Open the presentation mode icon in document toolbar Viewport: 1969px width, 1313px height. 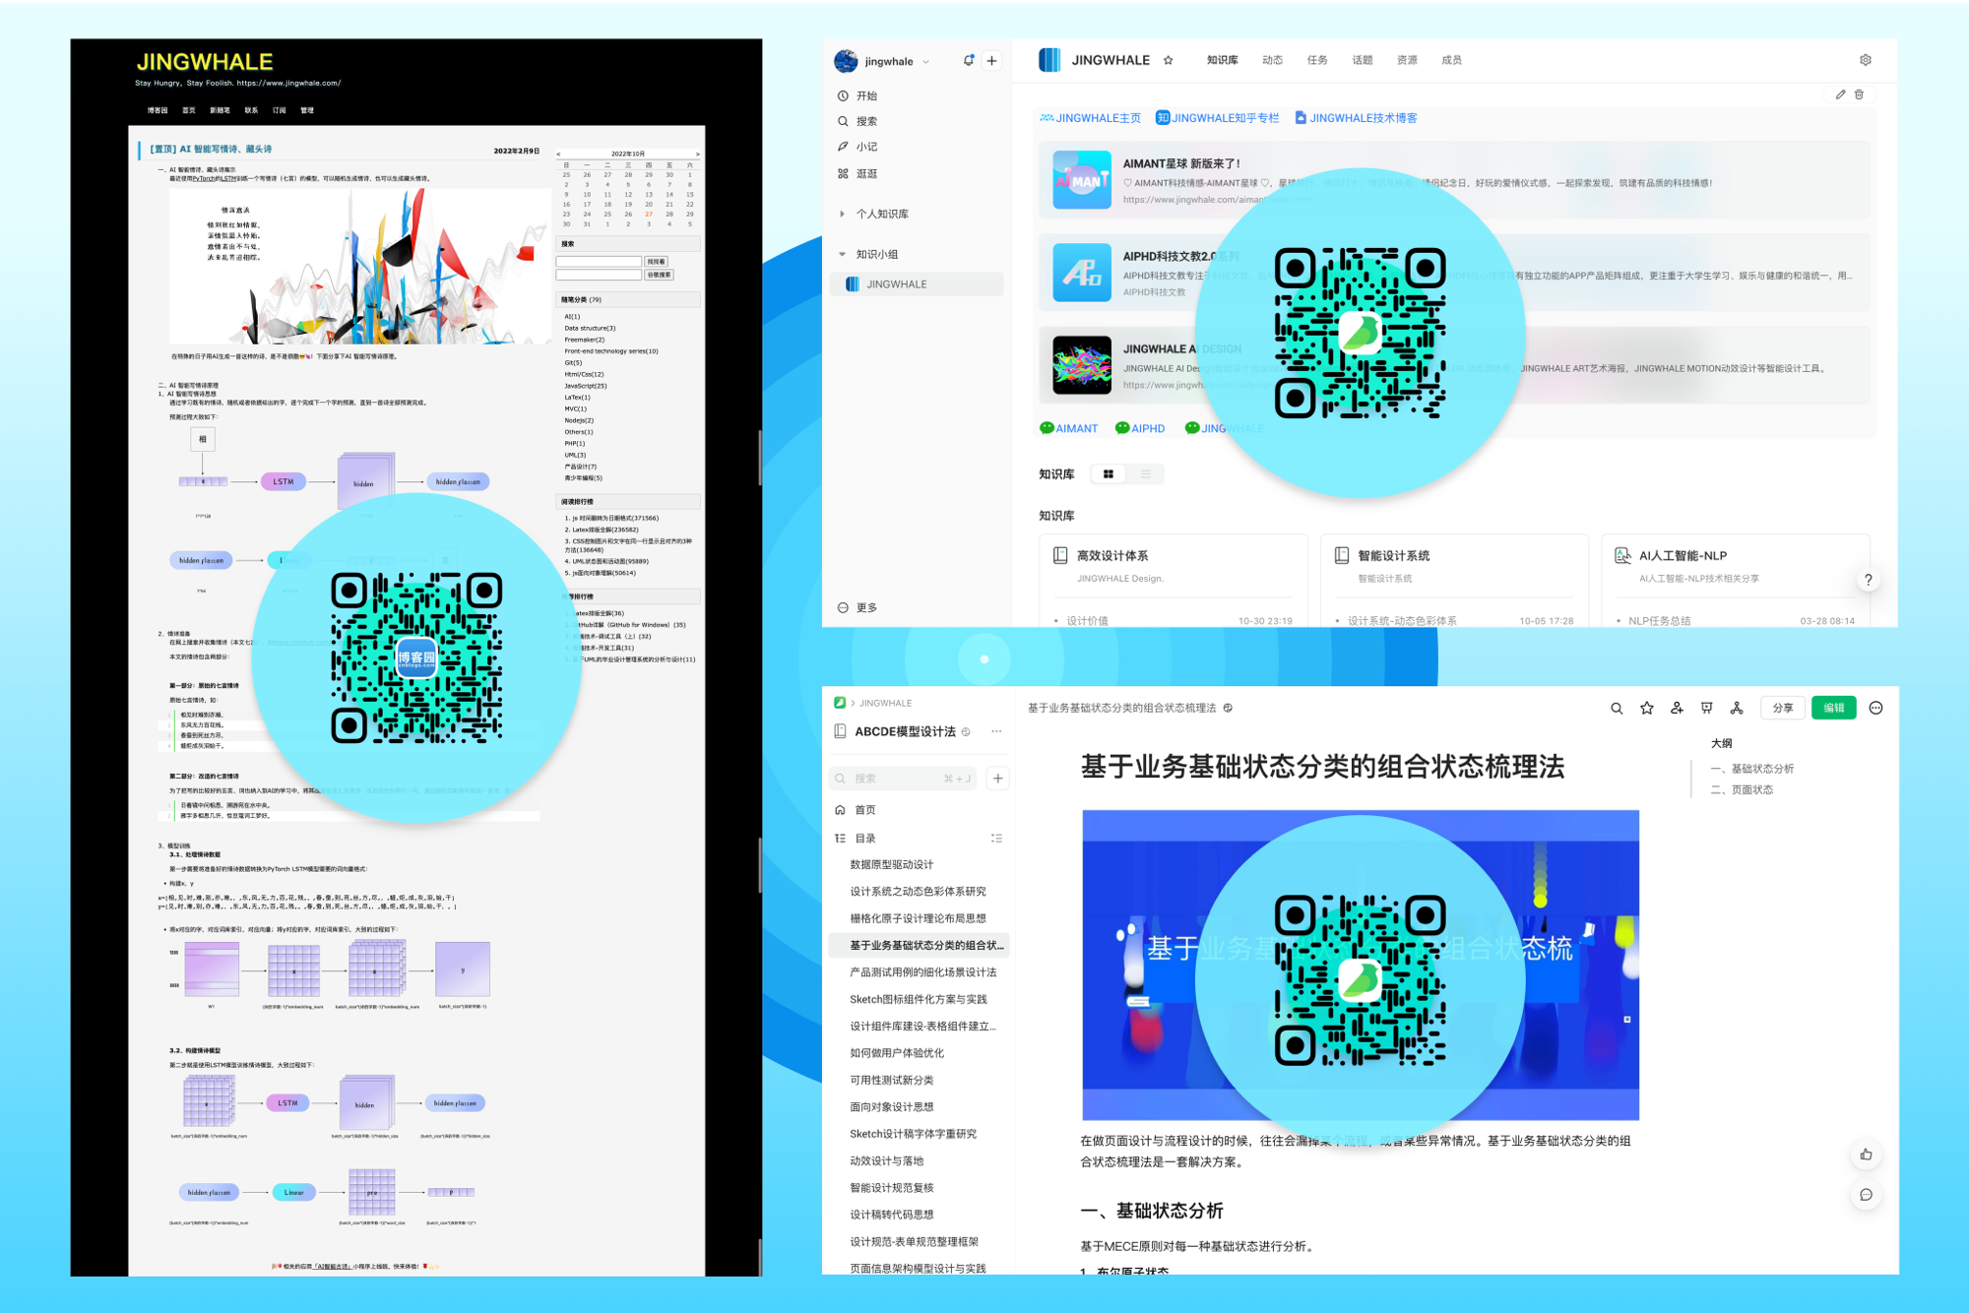point(1706,708)
